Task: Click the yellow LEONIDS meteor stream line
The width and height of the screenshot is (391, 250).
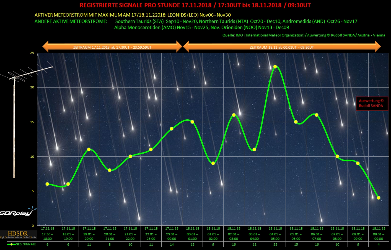Action: (133, 15)
